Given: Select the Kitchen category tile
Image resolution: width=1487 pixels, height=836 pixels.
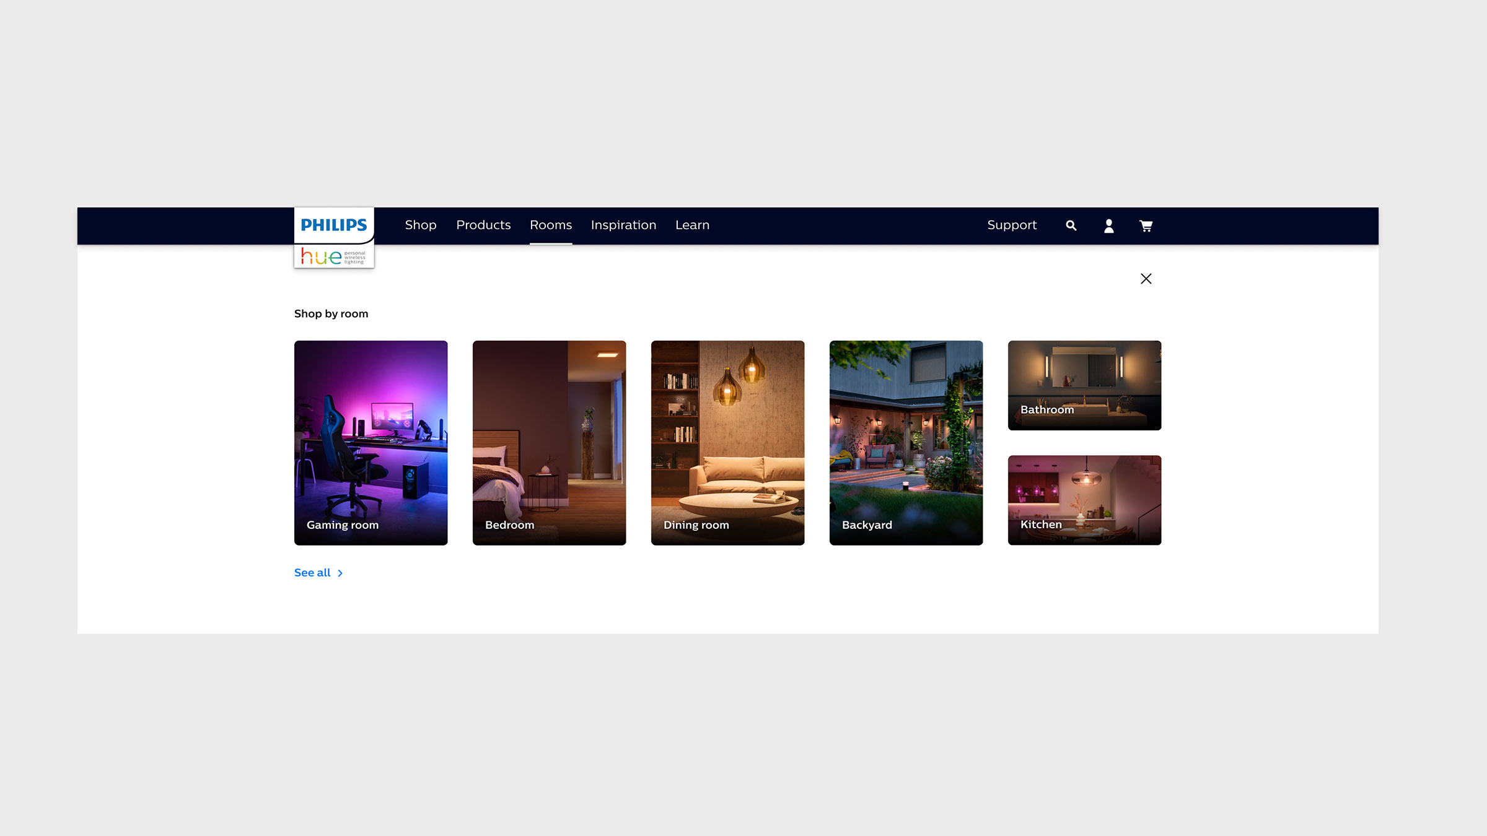Looking at the screenshot, I should [x=1085, y=500].
